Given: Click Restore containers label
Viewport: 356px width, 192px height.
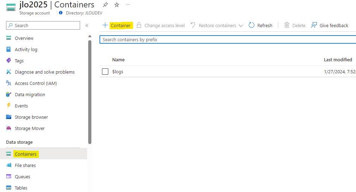Looking at the screenshot, I should click(217, 26).
